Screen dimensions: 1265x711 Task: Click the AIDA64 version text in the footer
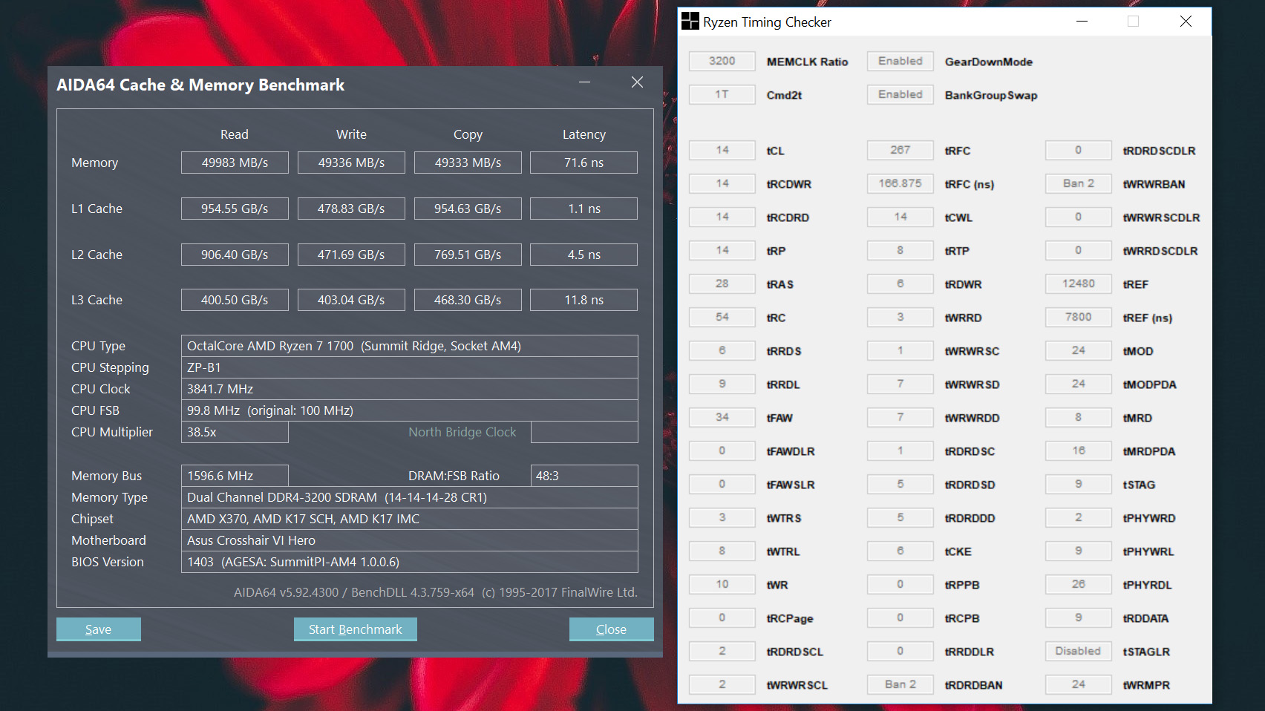tap(436, 592)
